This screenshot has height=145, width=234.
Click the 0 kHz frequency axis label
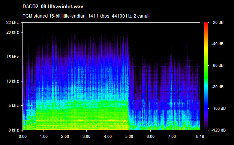pos(13,130)
